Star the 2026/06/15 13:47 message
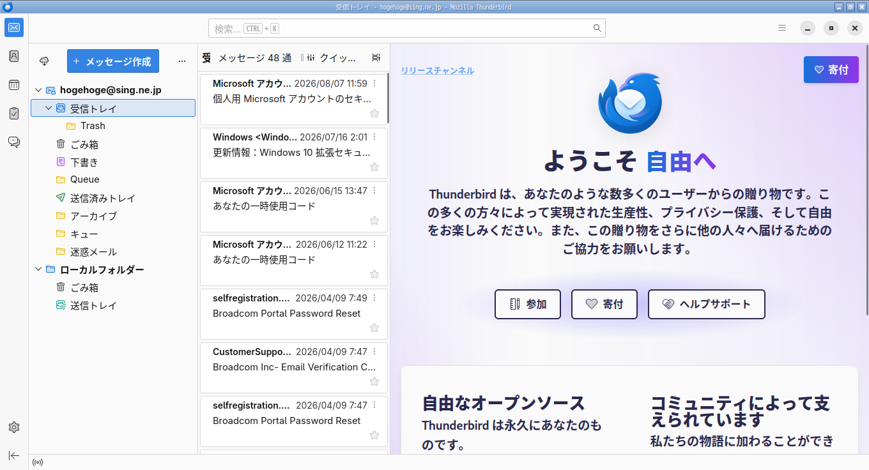 click(x=374, y=220)
